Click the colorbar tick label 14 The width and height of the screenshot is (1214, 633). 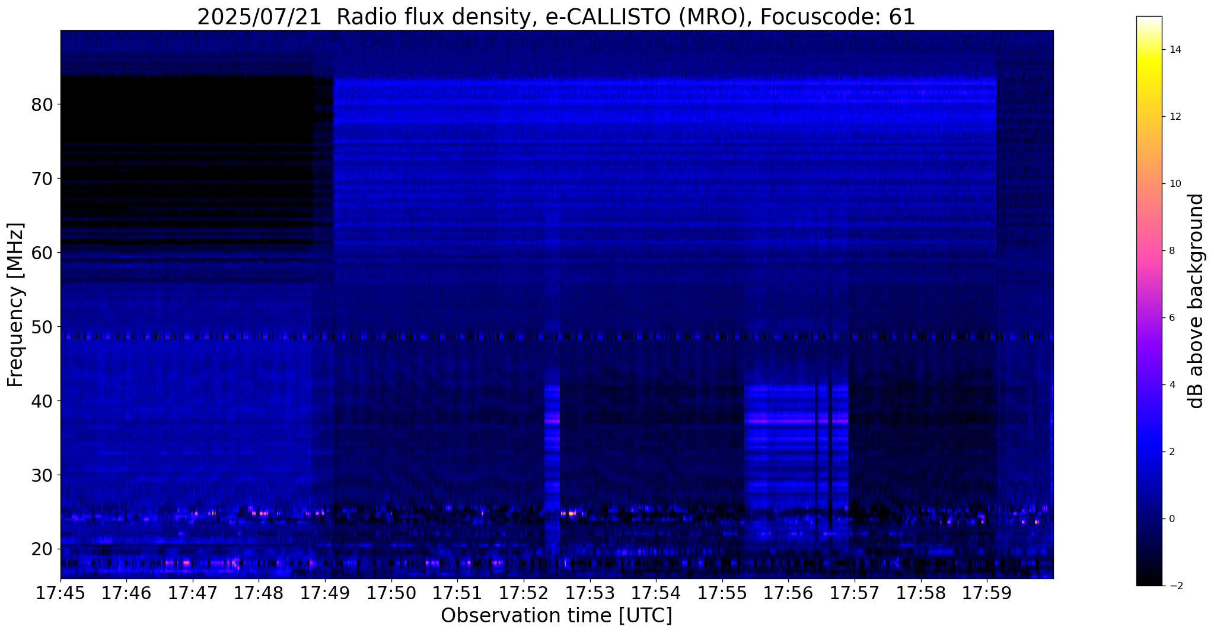[1174, 50]
